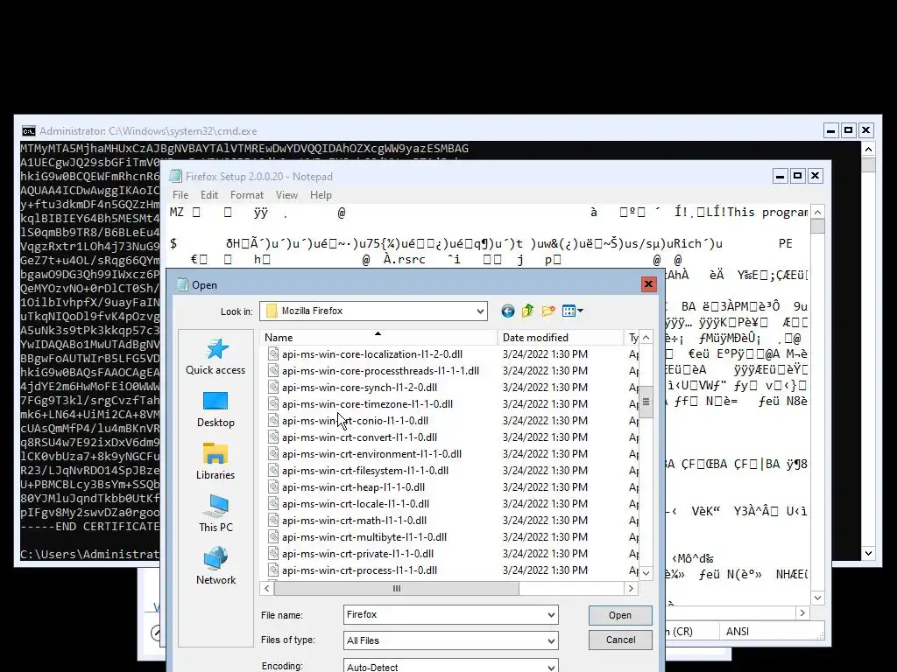This screenshot has height=672, width=897.
Task: Maximize the Notepad window
Action: coord(797,176)
